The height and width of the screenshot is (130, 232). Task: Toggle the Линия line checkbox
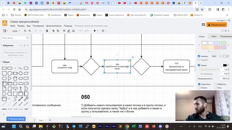point(199,65)
